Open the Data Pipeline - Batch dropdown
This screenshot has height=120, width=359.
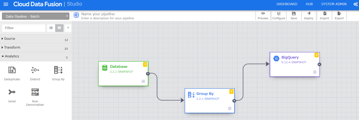pos(36,16)
